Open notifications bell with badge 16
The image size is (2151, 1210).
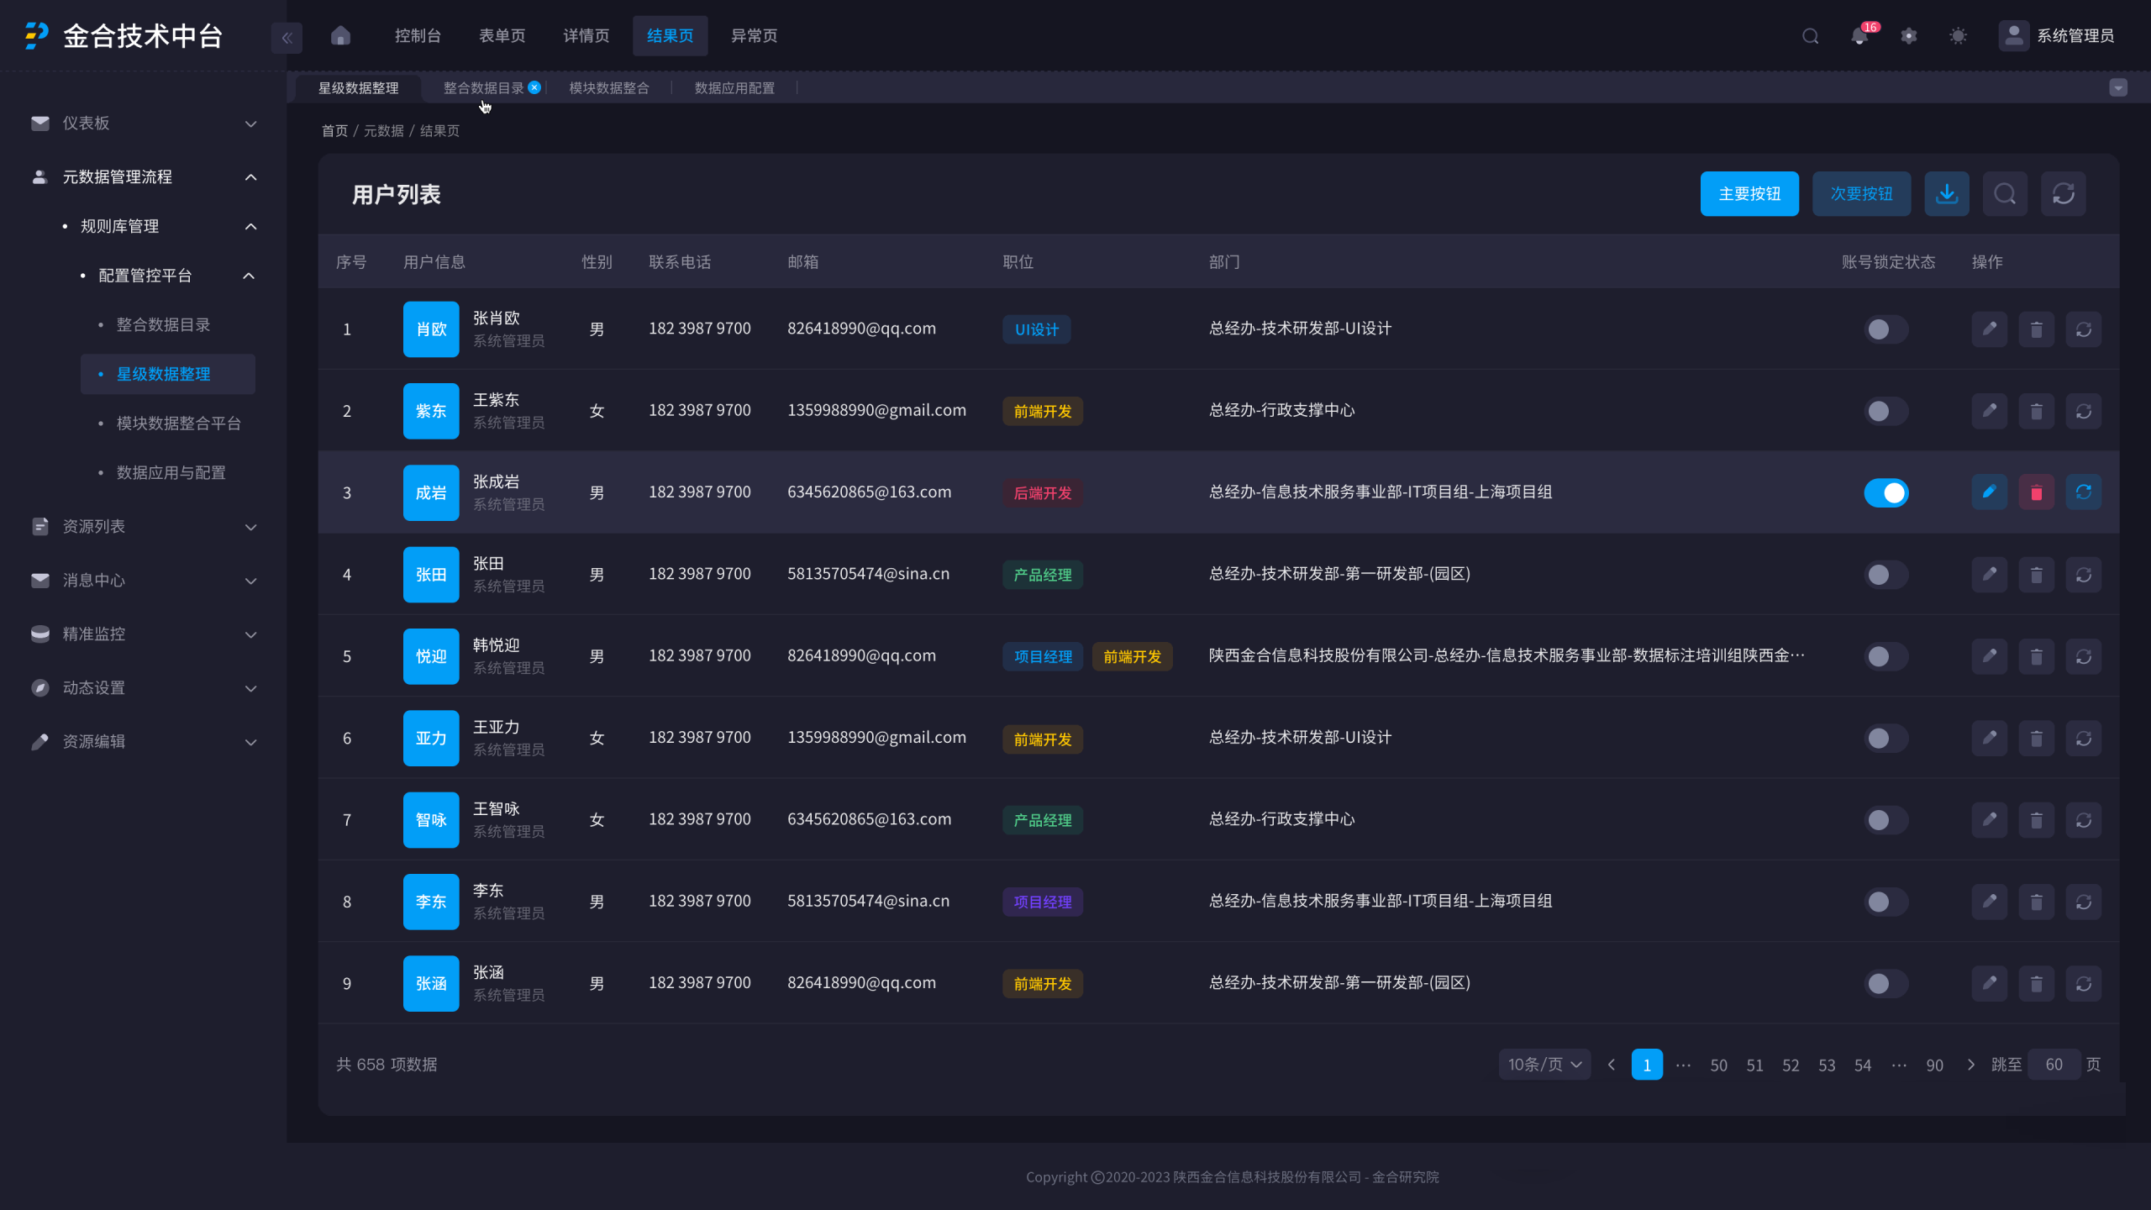point(1859,36)
